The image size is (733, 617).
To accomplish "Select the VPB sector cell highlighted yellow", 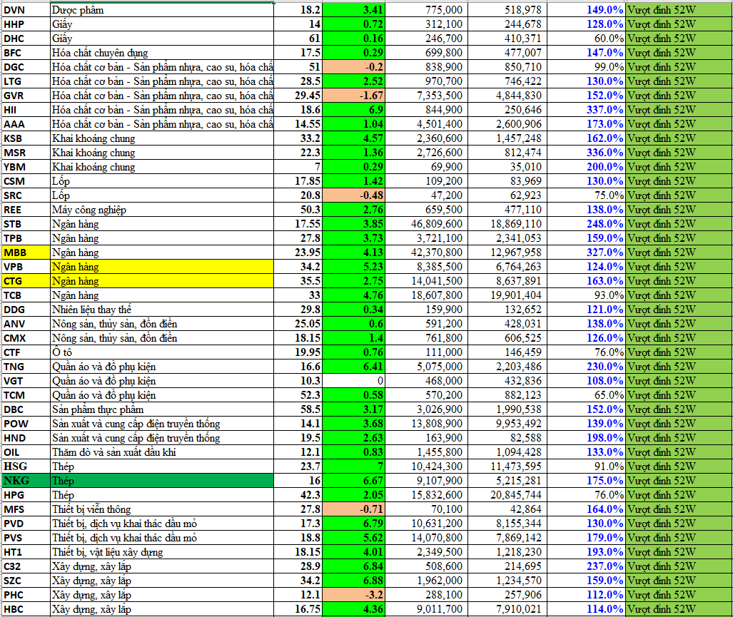I will 162,267.
